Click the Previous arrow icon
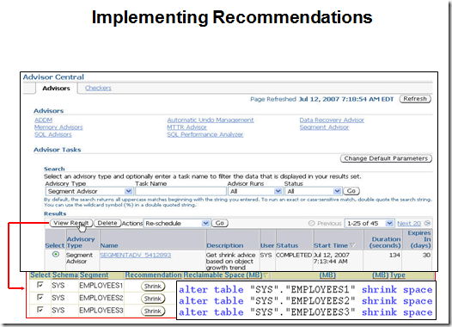452x327 pixels. 311,224
